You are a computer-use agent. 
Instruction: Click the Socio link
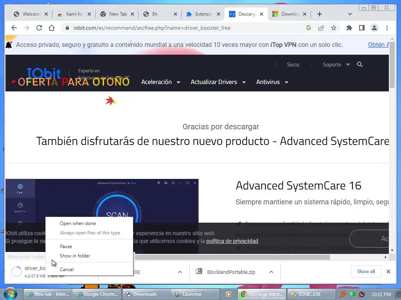click(x=293, y=64)
